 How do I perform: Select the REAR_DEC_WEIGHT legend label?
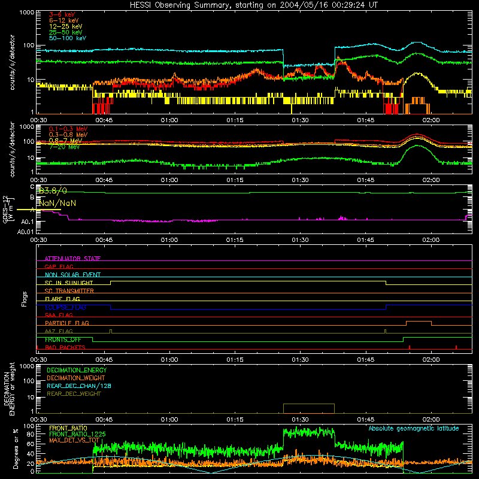click(x=74, y=394)
